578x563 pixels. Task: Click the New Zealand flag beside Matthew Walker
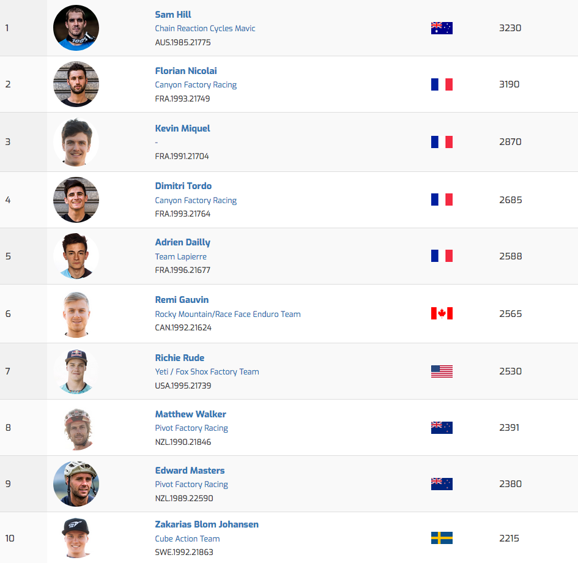click(x=442, y=428)
